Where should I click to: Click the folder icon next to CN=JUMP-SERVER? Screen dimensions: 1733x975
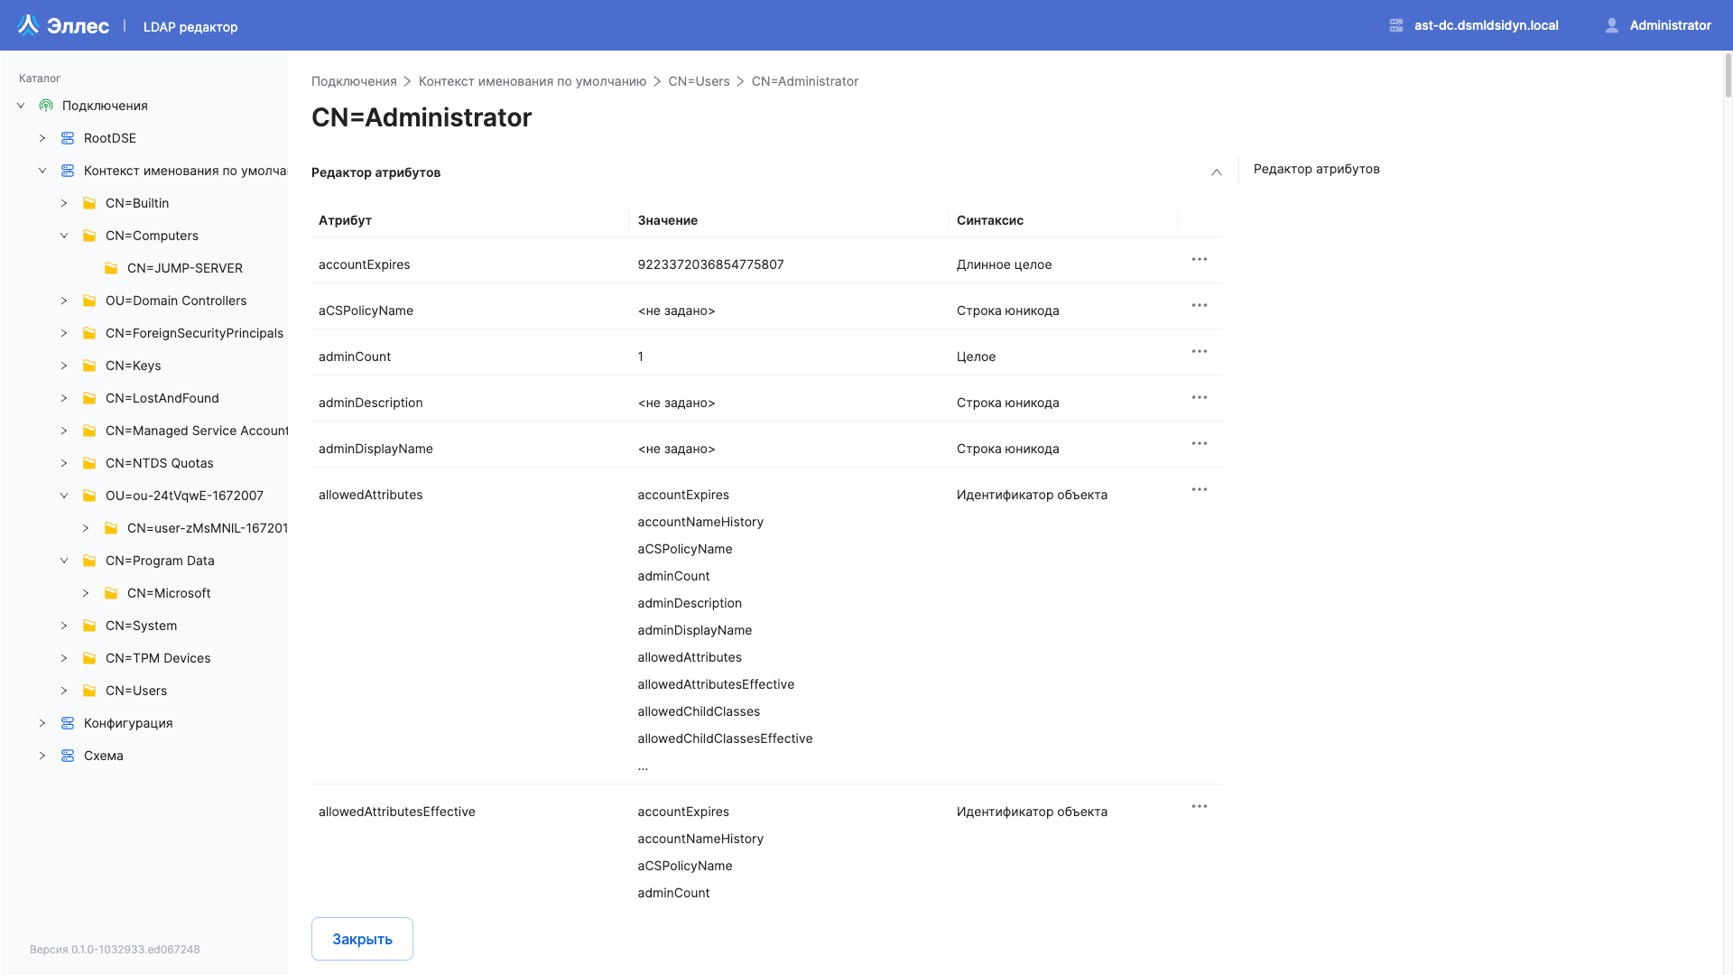coord(111,268)
